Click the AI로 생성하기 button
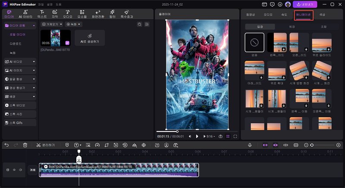Screen dimensions: 345x188 [x=90, y=38]
